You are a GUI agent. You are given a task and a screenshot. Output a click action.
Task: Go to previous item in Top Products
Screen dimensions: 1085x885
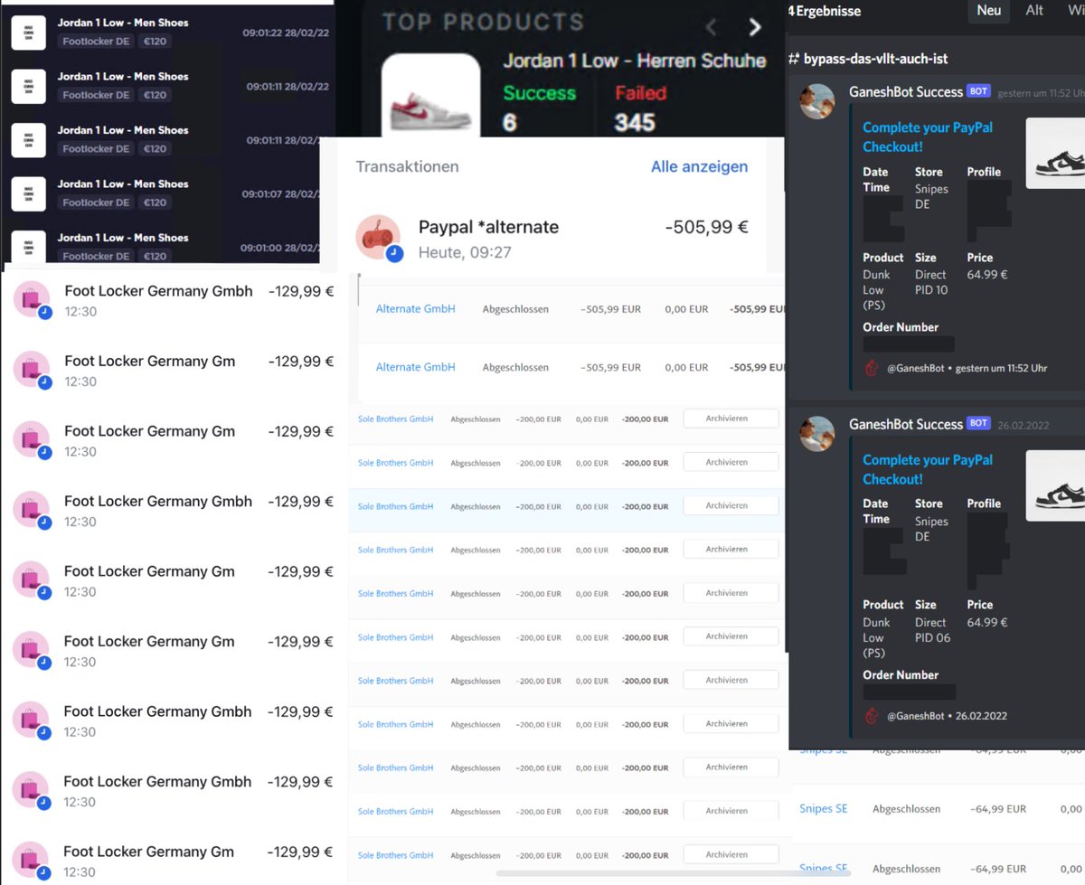712,27
